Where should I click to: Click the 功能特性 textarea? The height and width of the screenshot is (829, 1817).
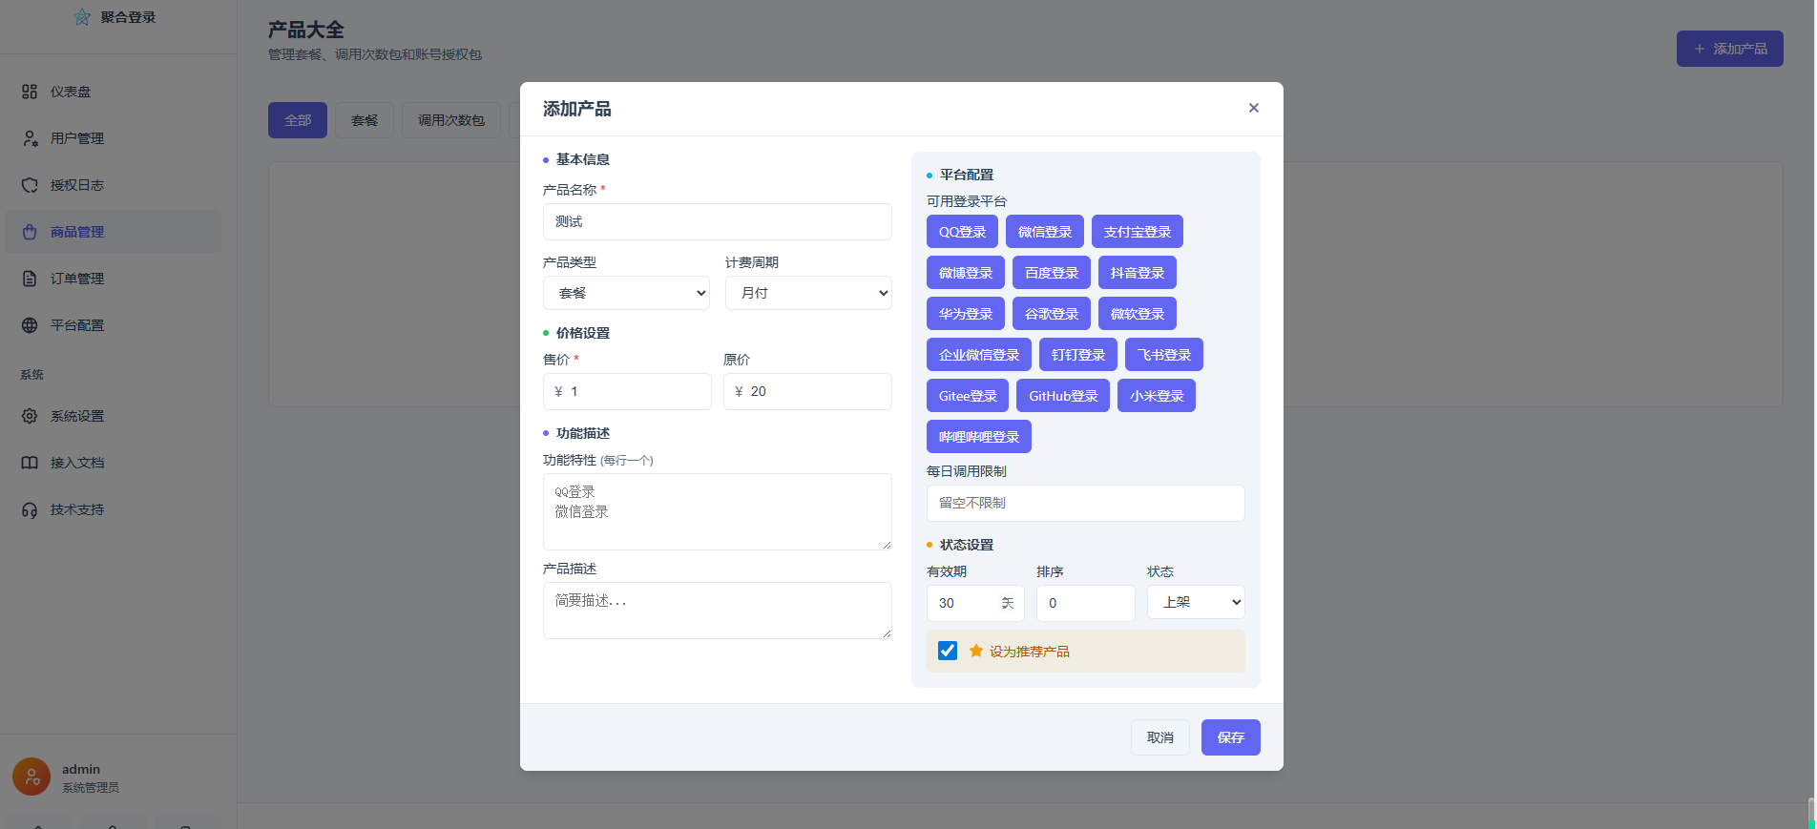[x=718, y=511]
